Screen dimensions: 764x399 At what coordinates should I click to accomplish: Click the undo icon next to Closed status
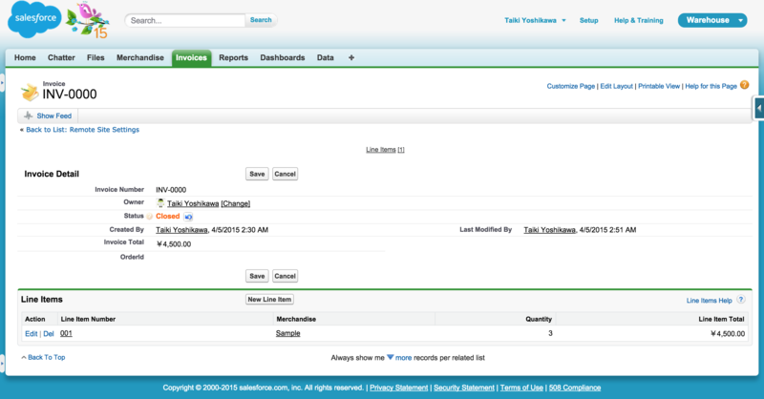188,217
